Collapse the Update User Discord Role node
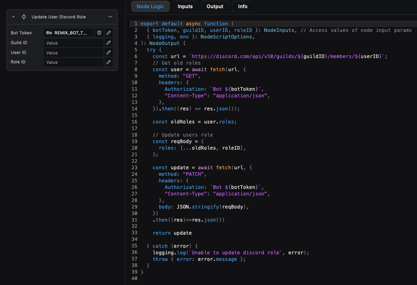The height and width of the screenshot is (285, 417). pyautogui.click(x=13, y=17)
